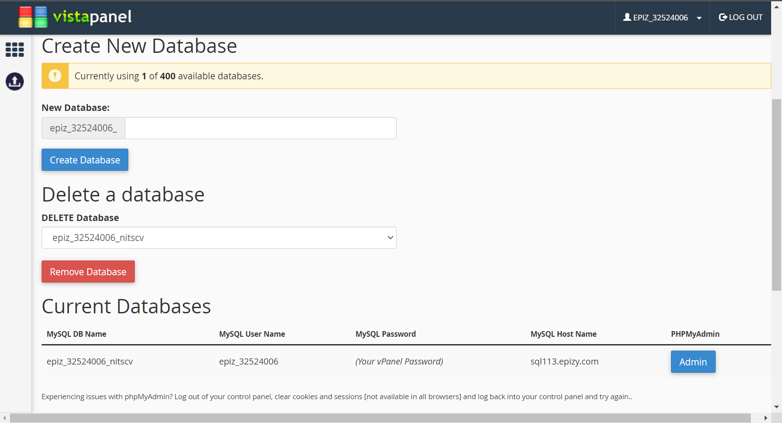Click the scroll down arrow
The height and width of the screenshot is (423, 782).
(776, 407)
